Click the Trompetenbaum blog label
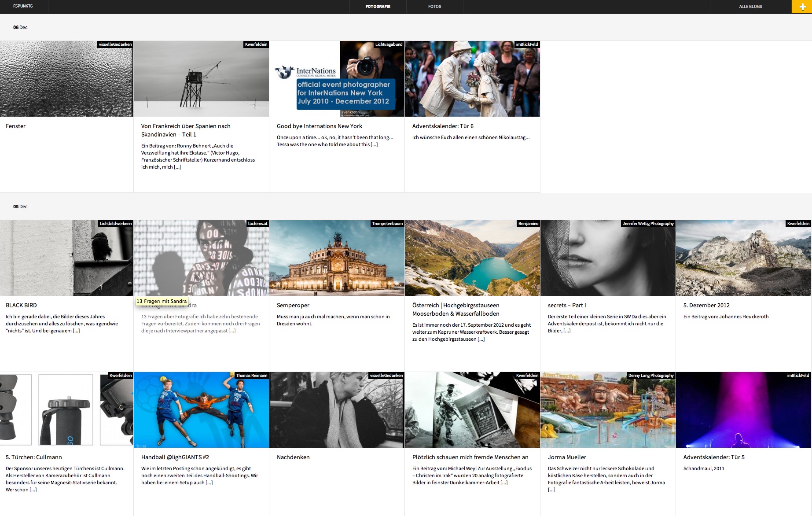 click(x=387, y=224)
